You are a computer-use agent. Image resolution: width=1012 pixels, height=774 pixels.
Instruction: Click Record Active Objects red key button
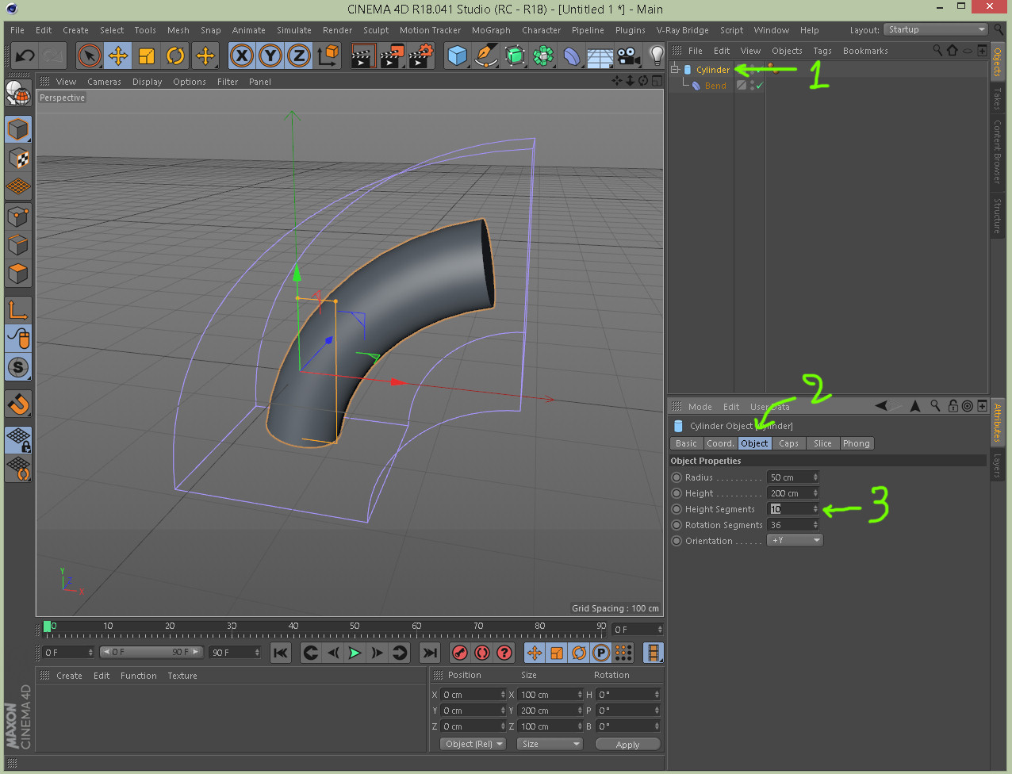pyautogui.click(x=460, y=653)
